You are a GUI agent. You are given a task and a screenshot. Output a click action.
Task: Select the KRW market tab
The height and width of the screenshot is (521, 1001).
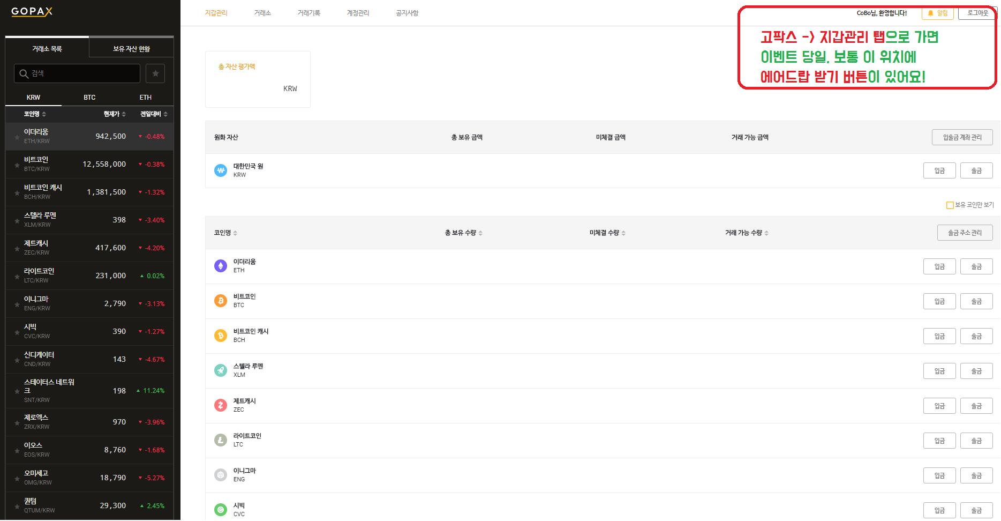33,98
